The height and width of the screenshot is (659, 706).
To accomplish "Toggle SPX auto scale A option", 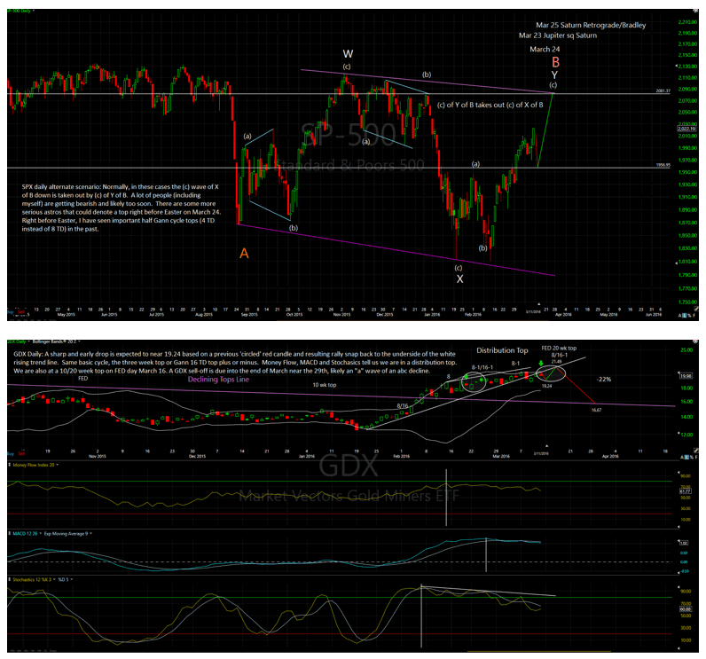I will [x=680, y=316].
